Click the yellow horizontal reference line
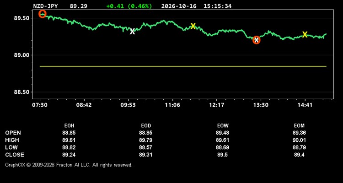This screenshot has width=343, height=183. coord(183,66)
